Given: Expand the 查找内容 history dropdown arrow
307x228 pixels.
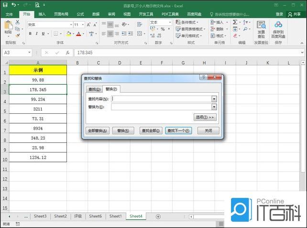Looking at the screenshot, I should (x=214, y=98).
